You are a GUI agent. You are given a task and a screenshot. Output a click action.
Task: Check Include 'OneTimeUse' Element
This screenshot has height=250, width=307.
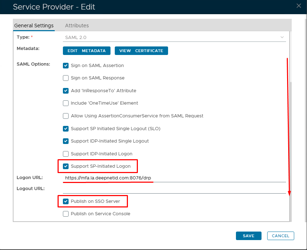click(66, 103)
